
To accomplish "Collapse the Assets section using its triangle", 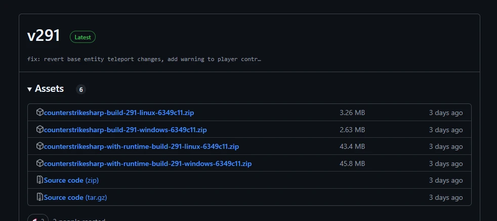I will [30, 89].
